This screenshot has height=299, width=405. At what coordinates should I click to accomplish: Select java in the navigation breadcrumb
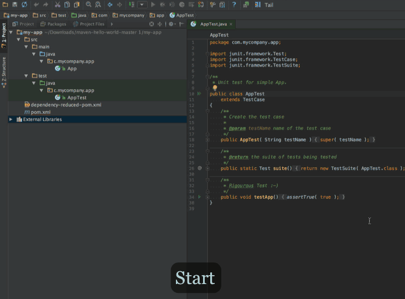[79, 16]
